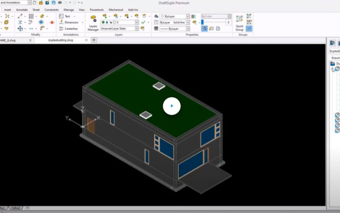Toggle the highlighted blue button in Groups panel
Screen dimensions: 340x213
pos(249,29)
